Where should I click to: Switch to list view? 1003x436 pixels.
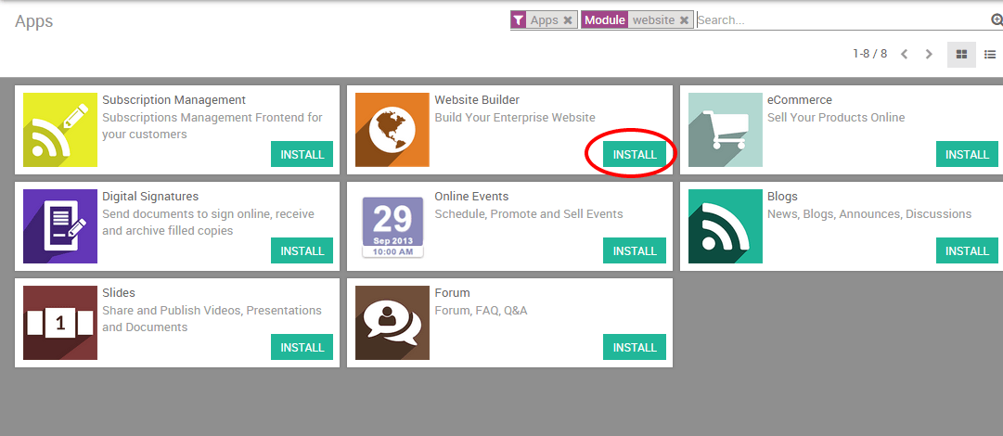click(990, 55)
